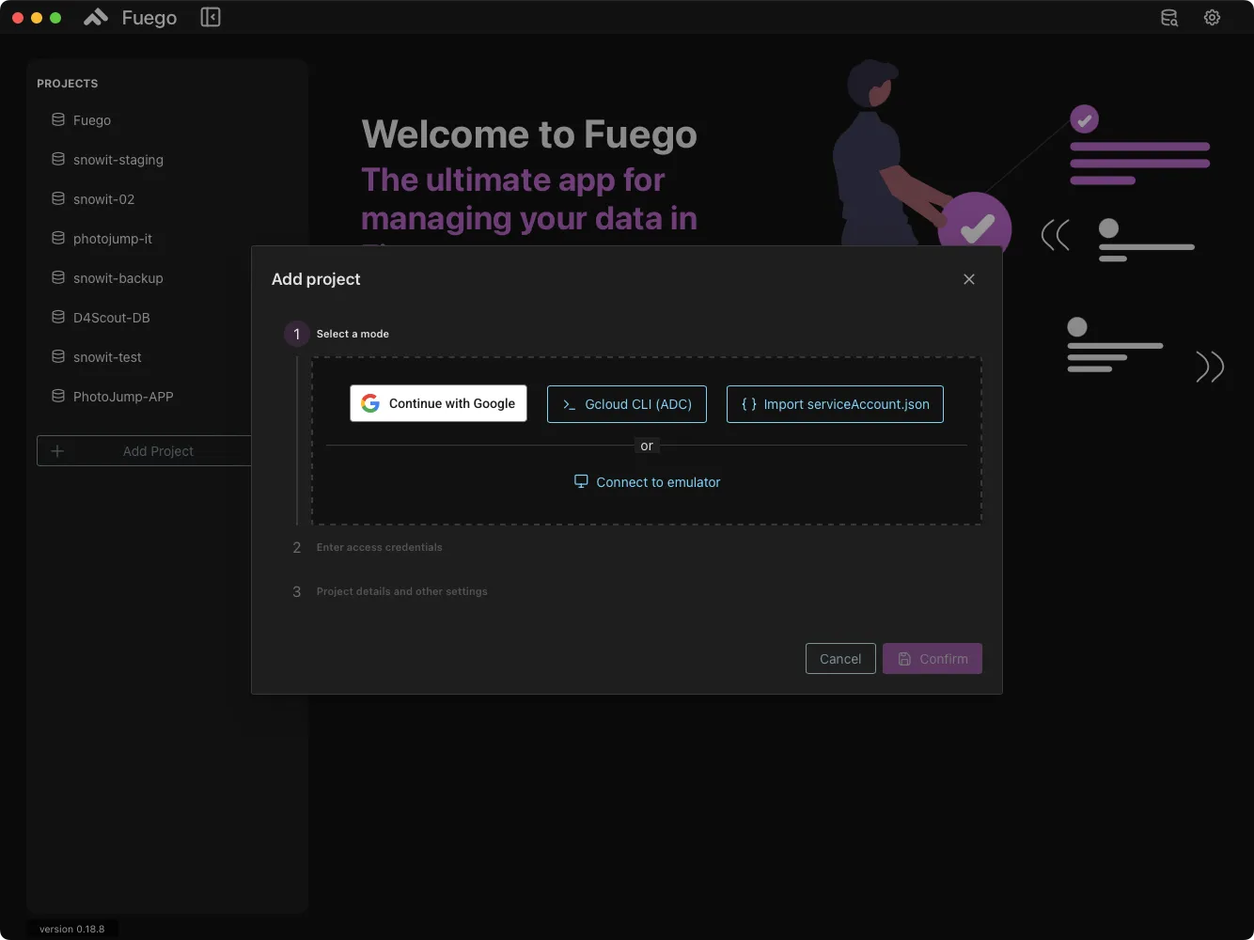Image resolution: width=1254 pixels, height=940 pixels.
Task: Click the monitor icon beside Connect to emulator
Action: click(580, 480)
